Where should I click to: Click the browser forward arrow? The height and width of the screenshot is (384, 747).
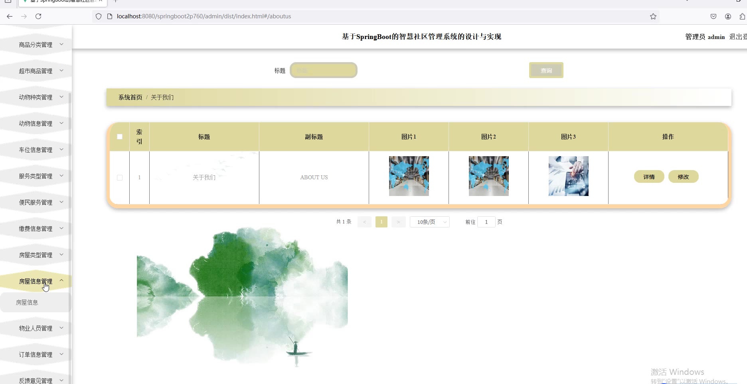point(24,16)
